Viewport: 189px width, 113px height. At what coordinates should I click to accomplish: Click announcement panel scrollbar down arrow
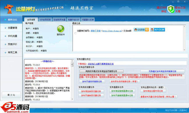[184, 50]
